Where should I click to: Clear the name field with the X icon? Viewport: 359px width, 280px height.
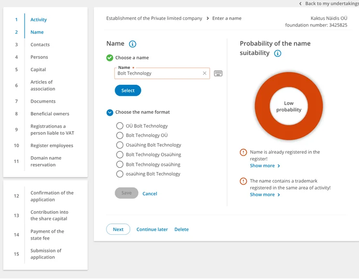coord(204,73)
